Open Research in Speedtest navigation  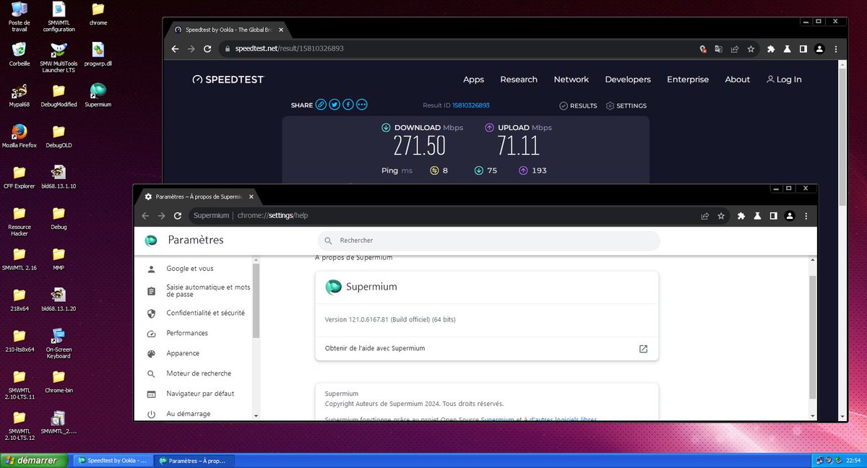coord(519,79)
